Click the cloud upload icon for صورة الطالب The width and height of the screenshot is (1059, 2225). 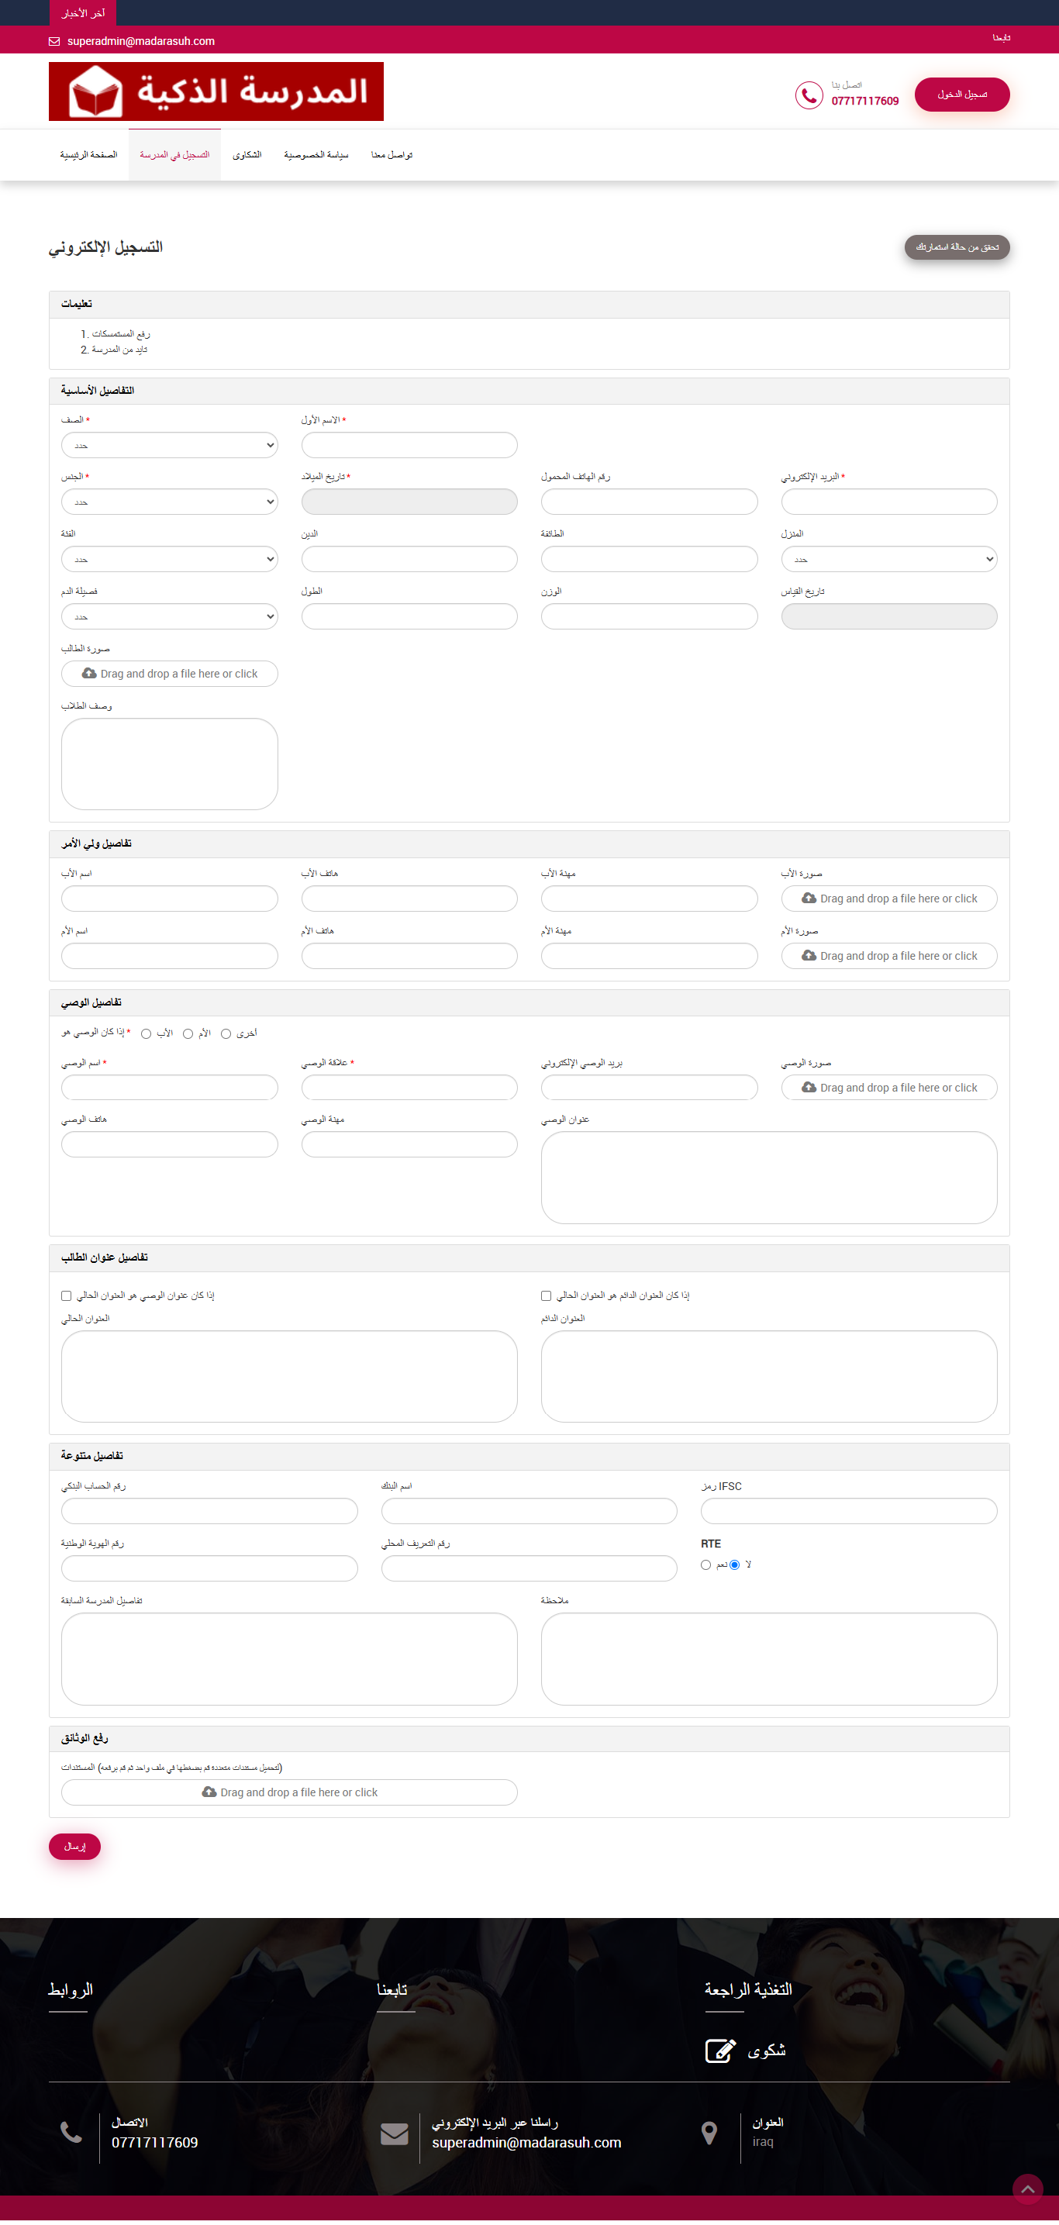[89, 674]
